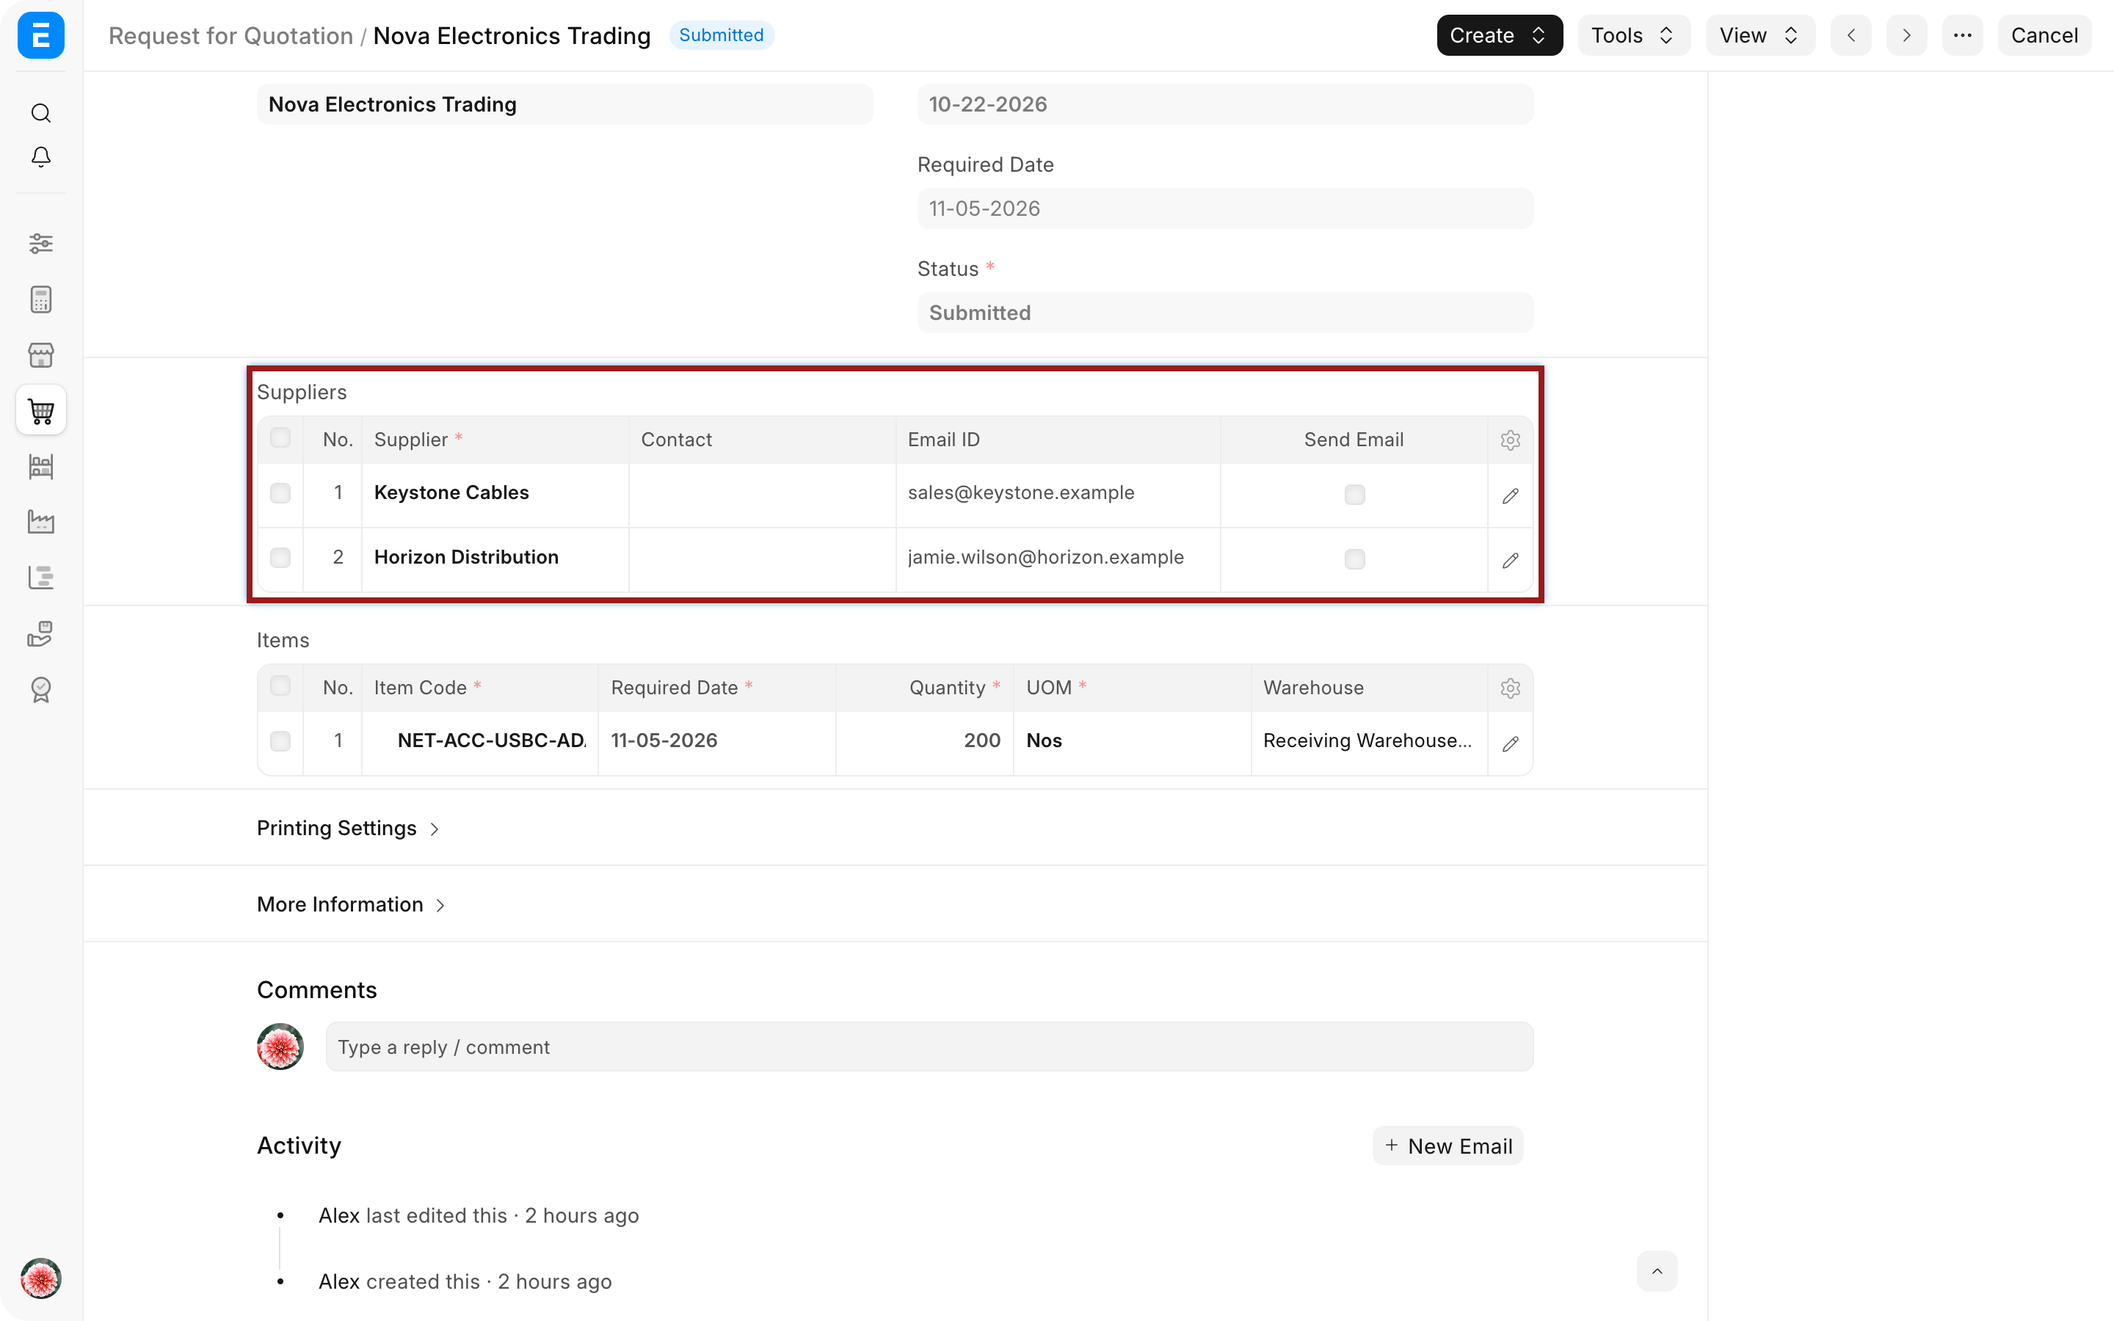Viewport: 2114px width, 1321px height.
Task: Open the Accounting calculator sidebar icon
Action: pyautogui.click(x=41, y=299)
